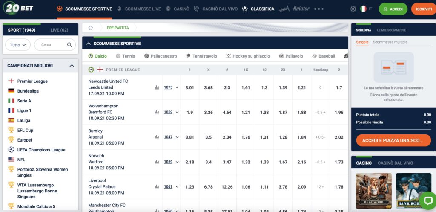This screenshot has height=212, width=436.
Task: Click the search magnifier icon
Action: 69,45
